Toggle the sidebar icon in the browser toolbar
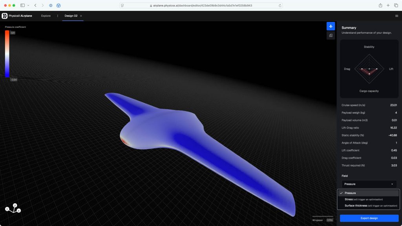This screenshot has width=402, height=226. pyautogui.click(x=22, y=5)
